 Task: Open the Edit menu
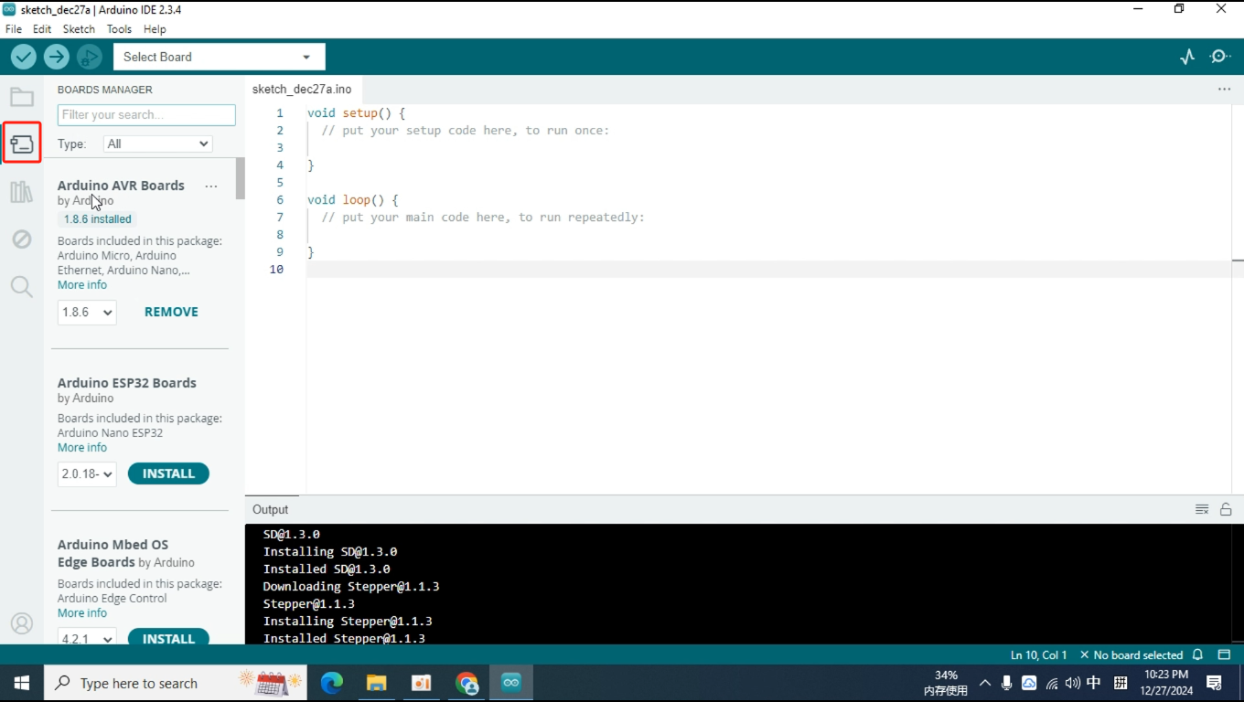(x=42, y=29)
